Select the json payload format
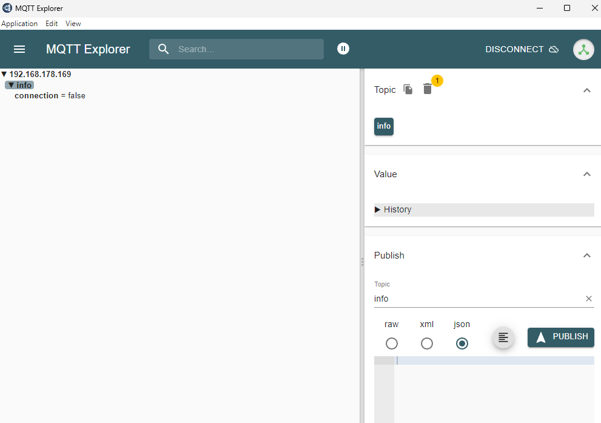Image resolution: width=601 pixels, height=423 pixels. click(x=462, y=343)
